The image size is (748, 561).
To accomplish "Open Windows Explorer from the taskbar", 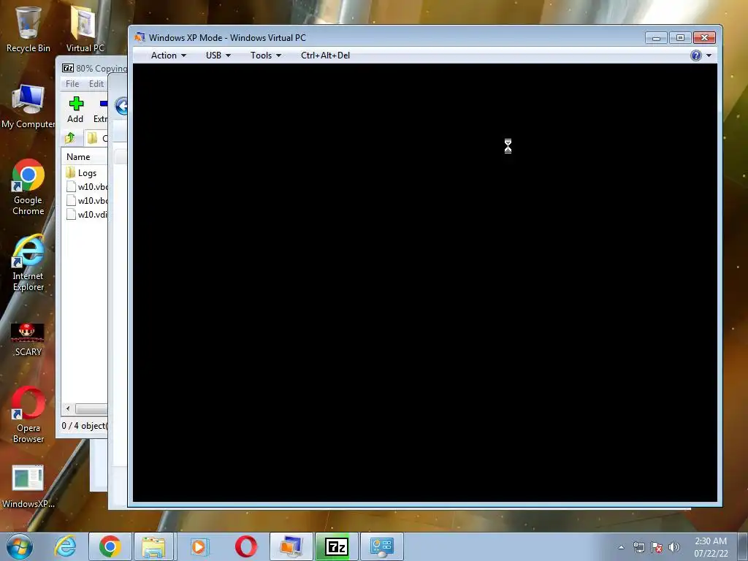I will pyautogui.click(x=153, y=546).
